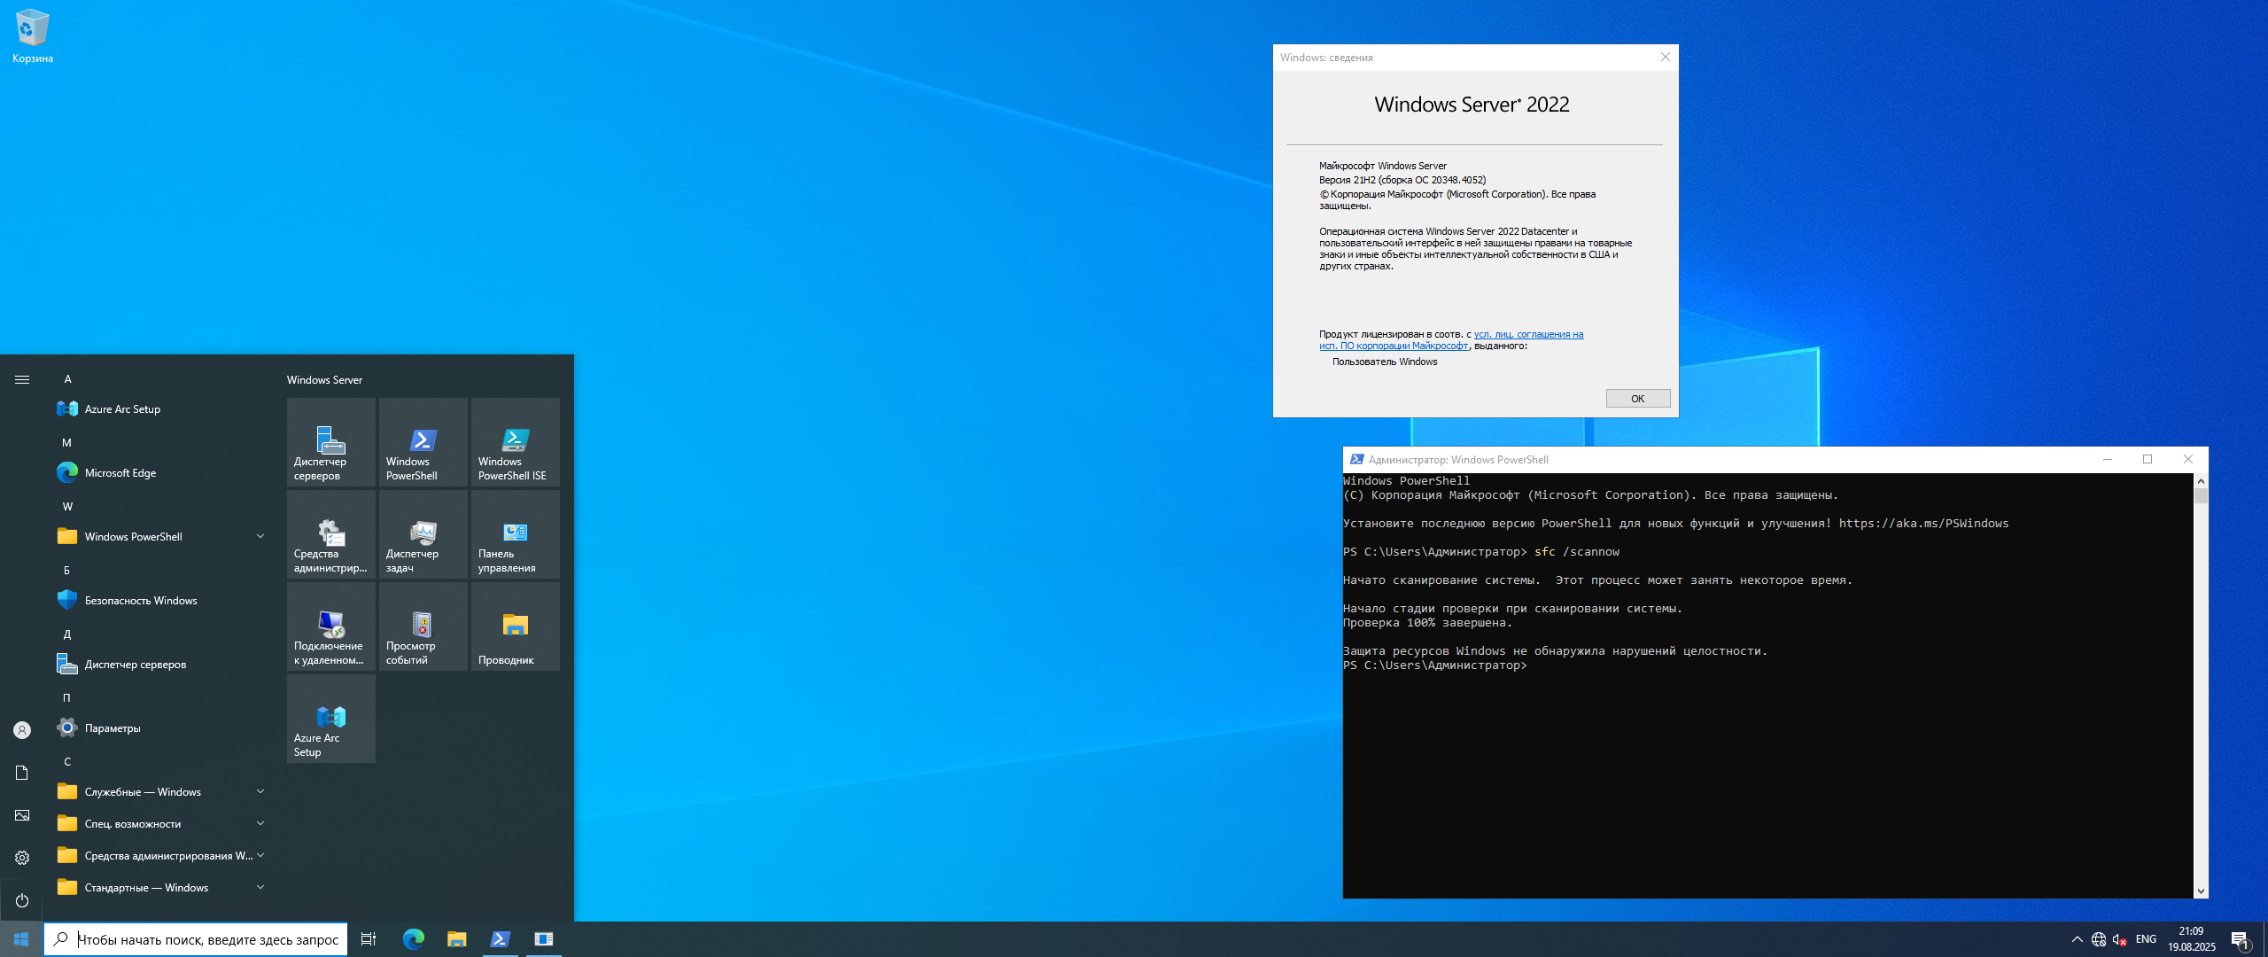Minimize the PowerShell window

(x=2108, y=459)
